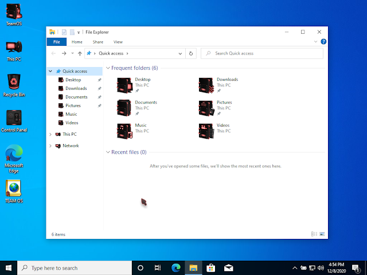Collapse the Frequent folders group

[108, 68]
